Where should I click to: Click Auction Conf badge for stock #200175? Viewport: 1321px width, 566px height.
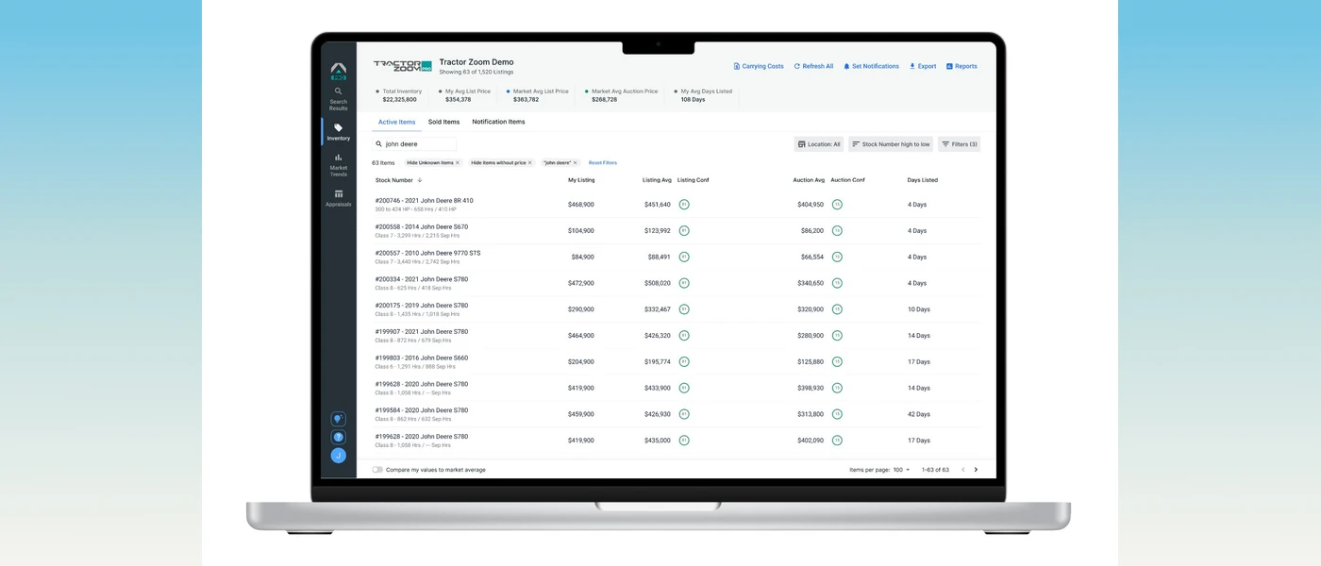(x=837, y=309)
